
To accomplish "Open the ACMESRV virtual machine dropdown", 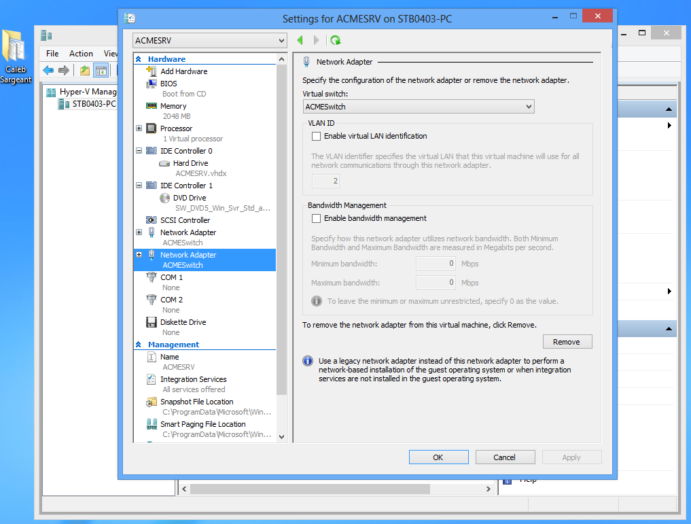I will click(210, 41).
